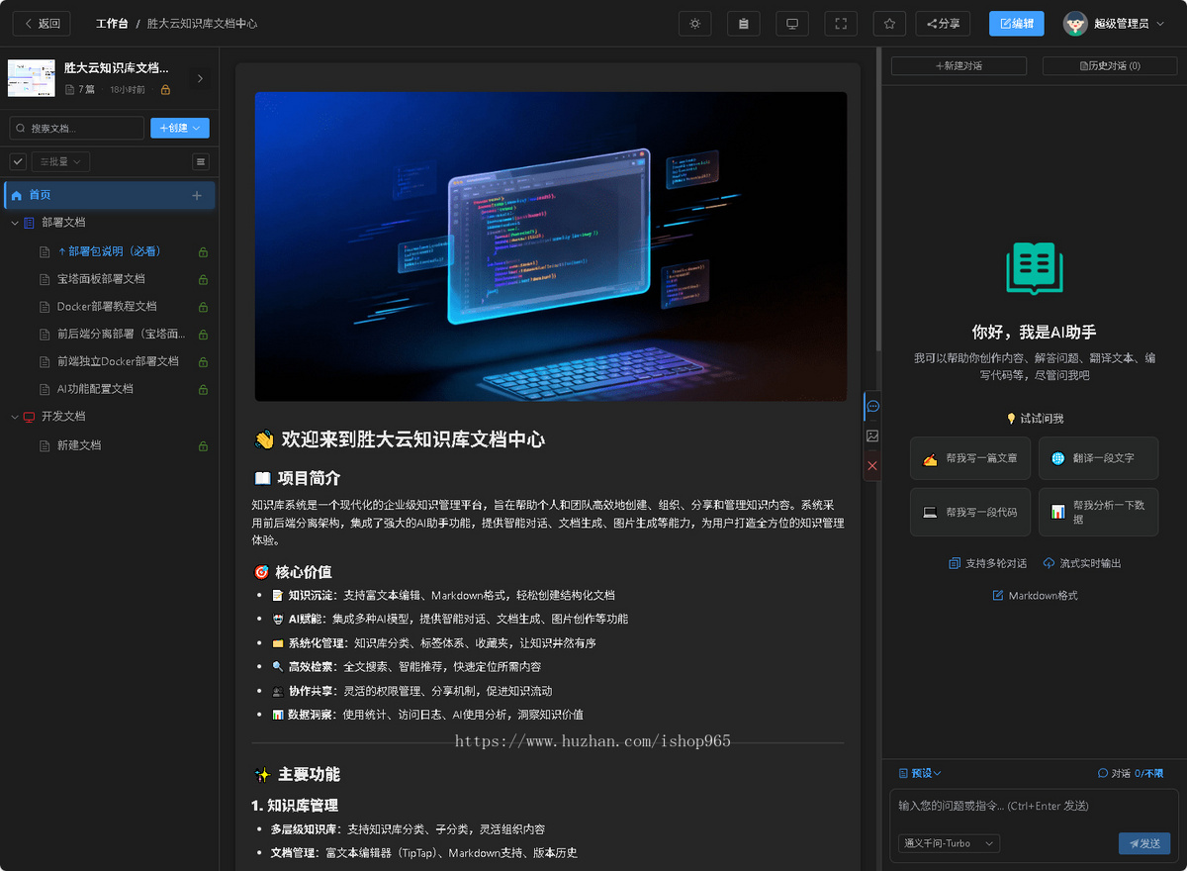Click the orange lock icon under title
The image size is (1187, 871).
165,90
